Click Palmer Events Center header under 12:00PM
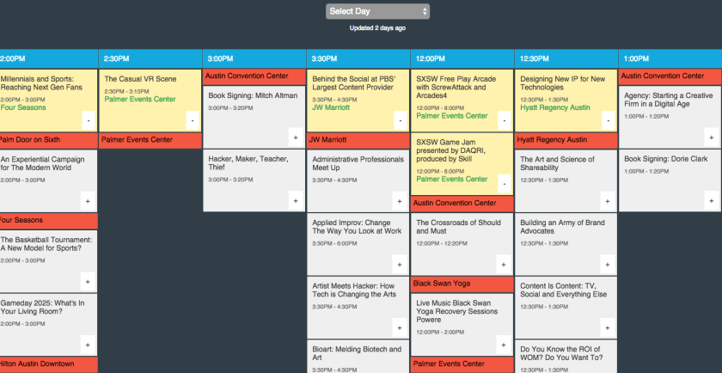The height and width of the screenshot is (373, 722). click(x=462, y=364)
